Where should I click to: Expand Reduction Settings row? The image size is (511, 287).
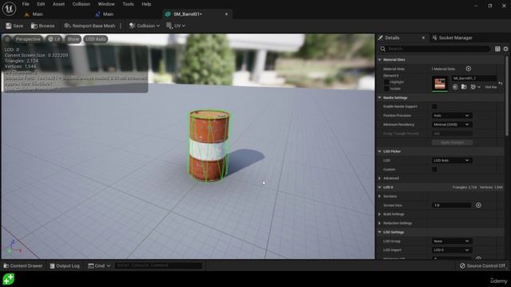(379, 223)
